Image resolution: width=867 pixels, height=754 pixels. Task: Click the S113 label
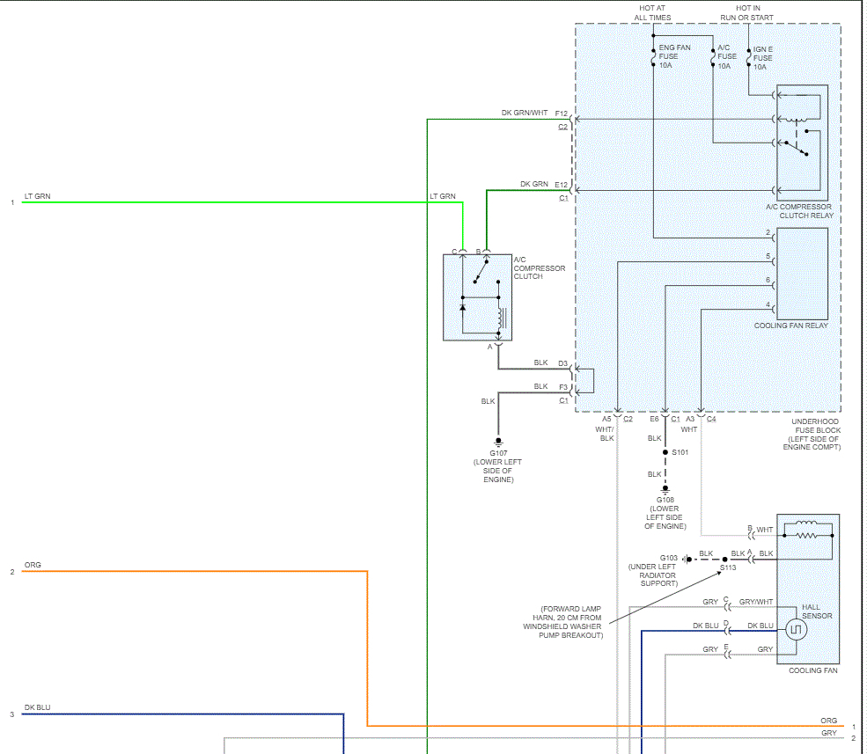tap(728, 567)
